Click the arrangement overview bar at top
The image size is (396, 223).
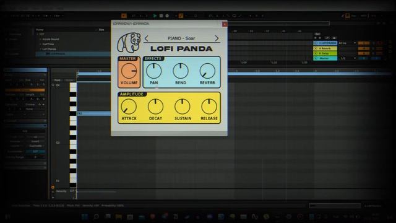coord(278,24)
